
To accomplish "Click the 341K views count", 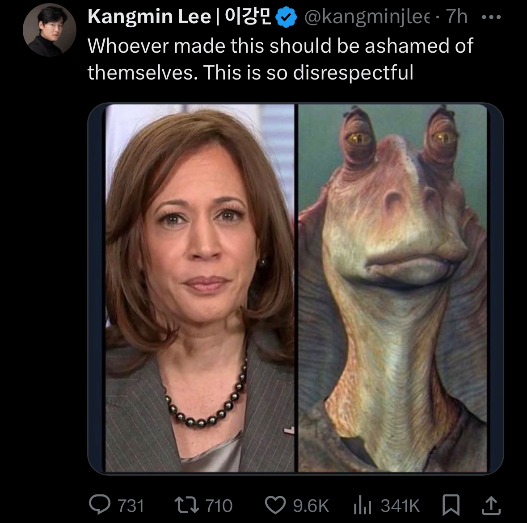I will tap(400, 506).
